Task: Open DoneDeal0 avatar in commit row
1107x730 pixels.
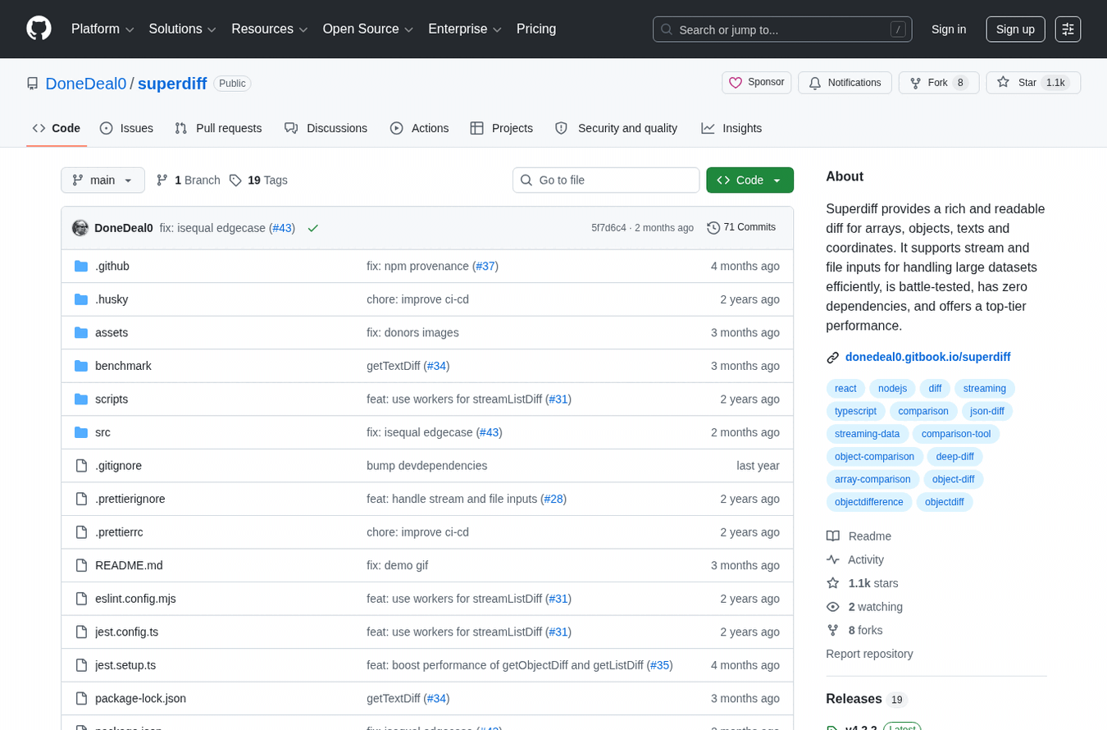Action: (80, 228)
